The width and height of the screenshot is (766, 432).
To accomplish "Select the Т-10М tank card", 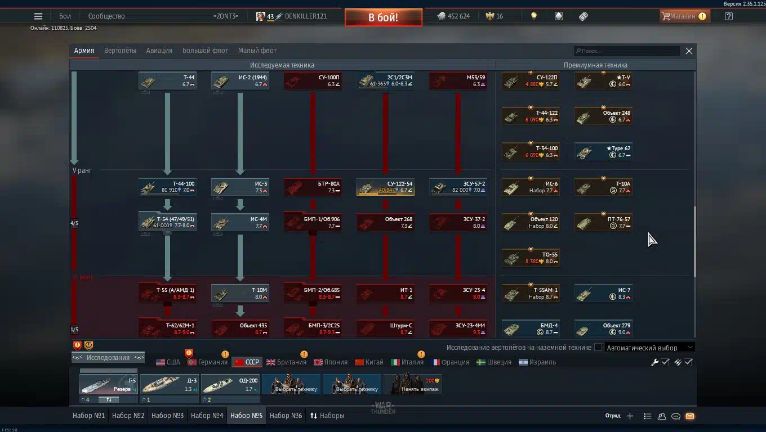I will pos(240,294).
